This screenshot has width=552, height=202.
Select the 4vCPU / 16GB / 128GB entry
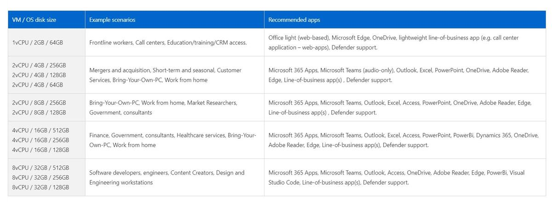[40, 150]
